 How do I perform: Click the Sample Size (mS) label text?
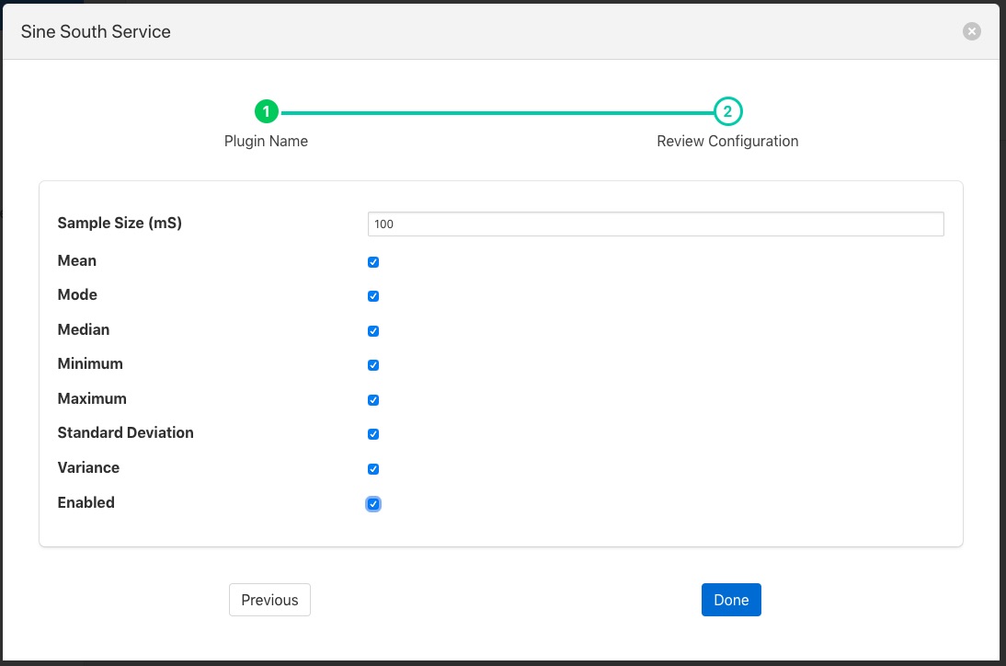(120, 223)
